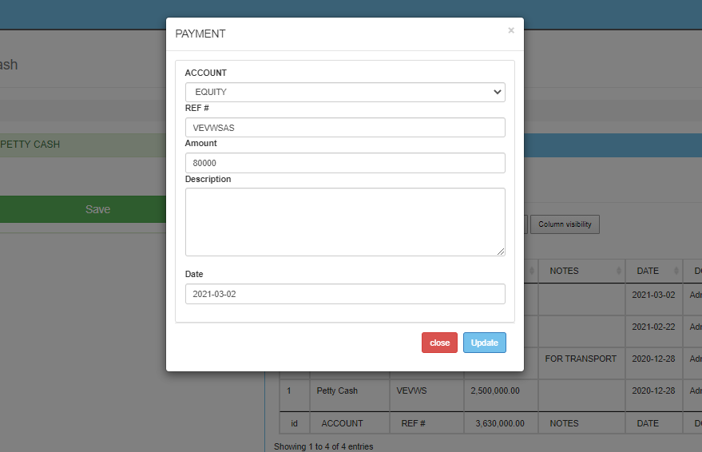Expand the Column visibility menu

point(565,224)
